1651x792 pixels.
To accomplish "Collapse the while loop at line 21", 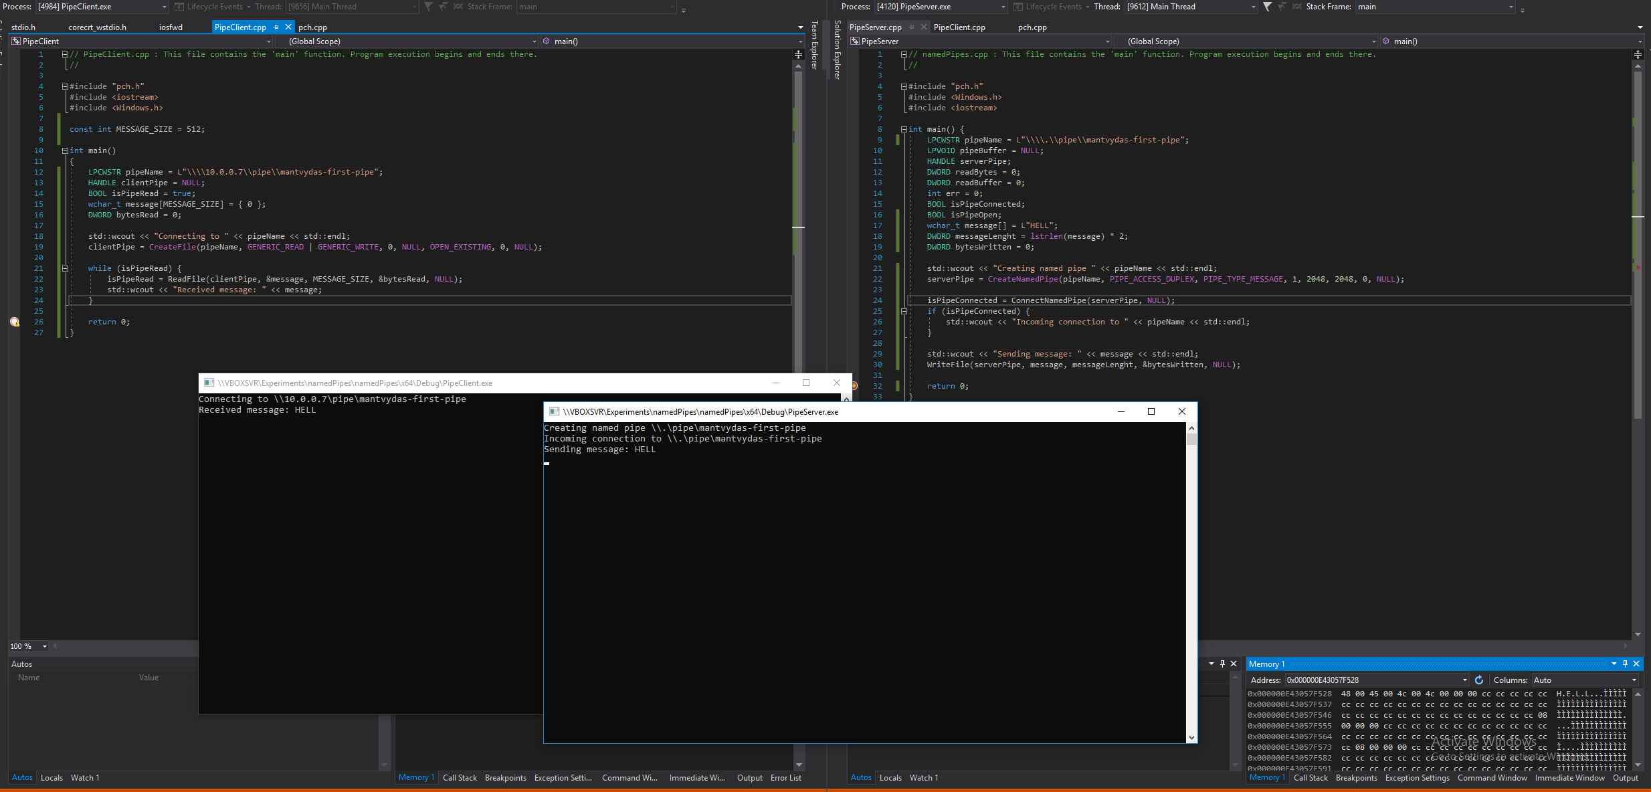I will tap(65, 268).
